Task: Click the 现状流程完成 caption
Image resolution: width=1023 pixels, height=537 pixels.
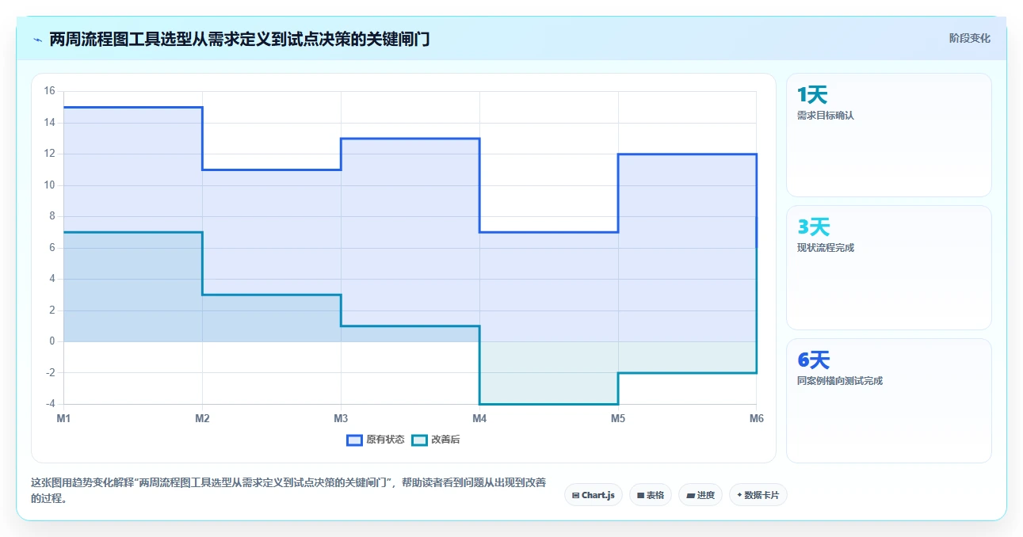Action: pyautogui.click(x=826, y=248)
